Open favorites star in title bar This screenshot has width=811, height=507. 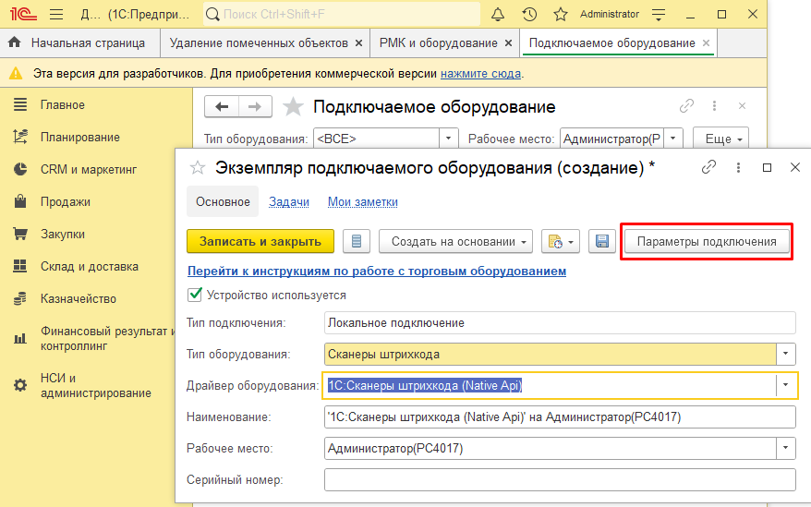coord(560,15)
